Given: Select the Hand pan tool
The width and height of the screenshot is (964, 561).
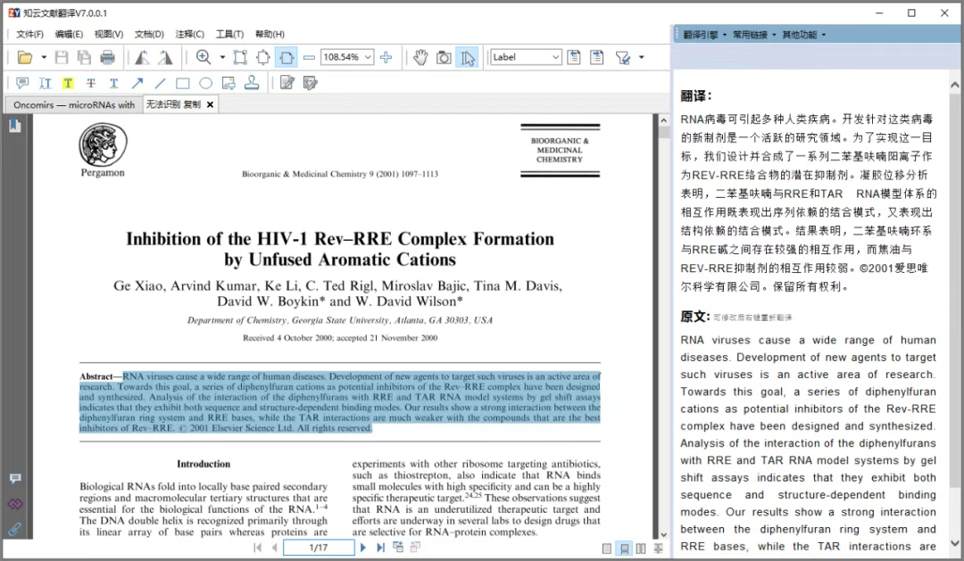Looking at the screenshot, I should click(x=420, y=58).
